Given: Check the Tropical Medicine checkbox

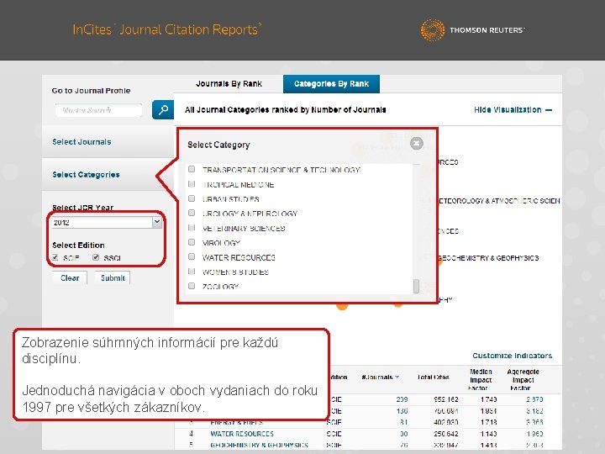Looking at the screenshot, I should pos(192,184).
